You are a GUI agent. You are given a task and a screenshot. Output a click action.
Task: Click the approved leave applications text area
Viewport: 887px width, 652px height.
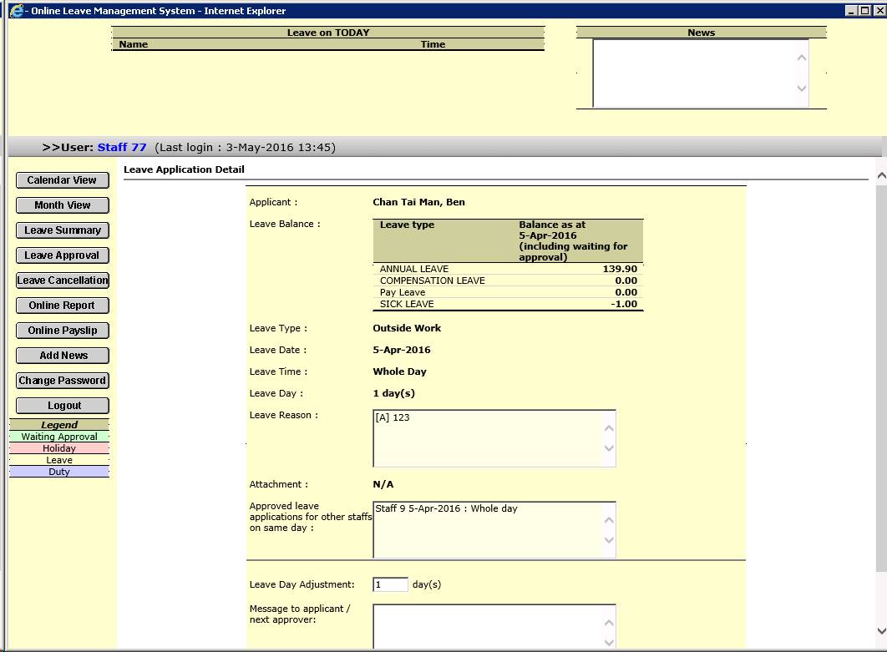494,530
